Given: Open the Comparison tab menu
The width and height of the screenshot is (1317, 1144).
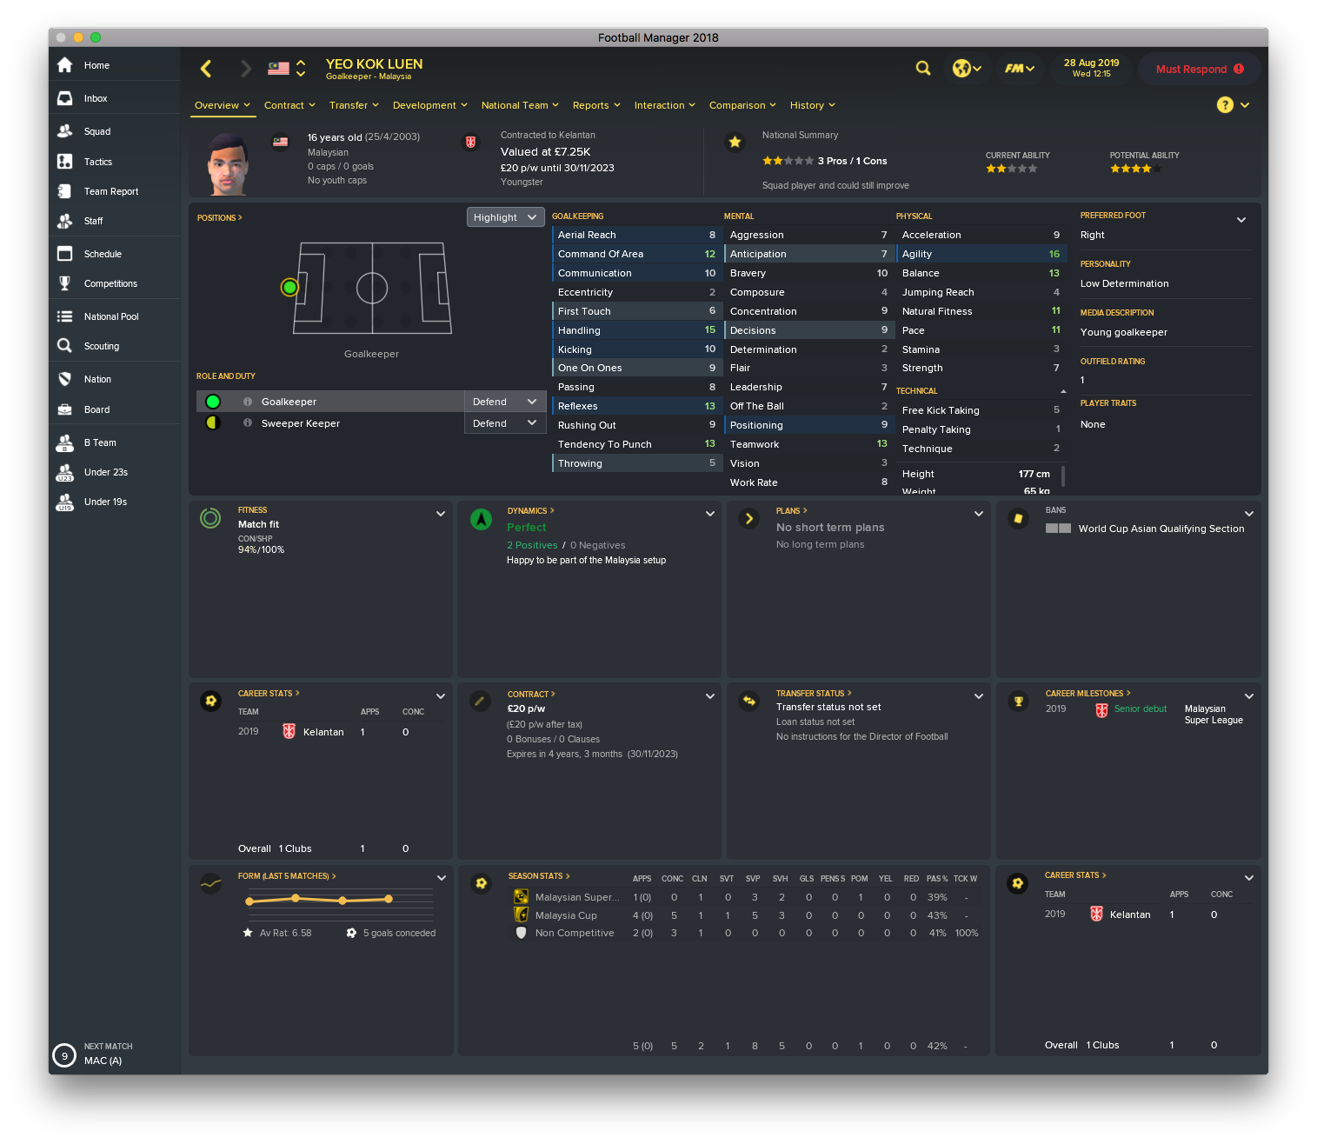Looking at the screenshot, I should [742, 105].
